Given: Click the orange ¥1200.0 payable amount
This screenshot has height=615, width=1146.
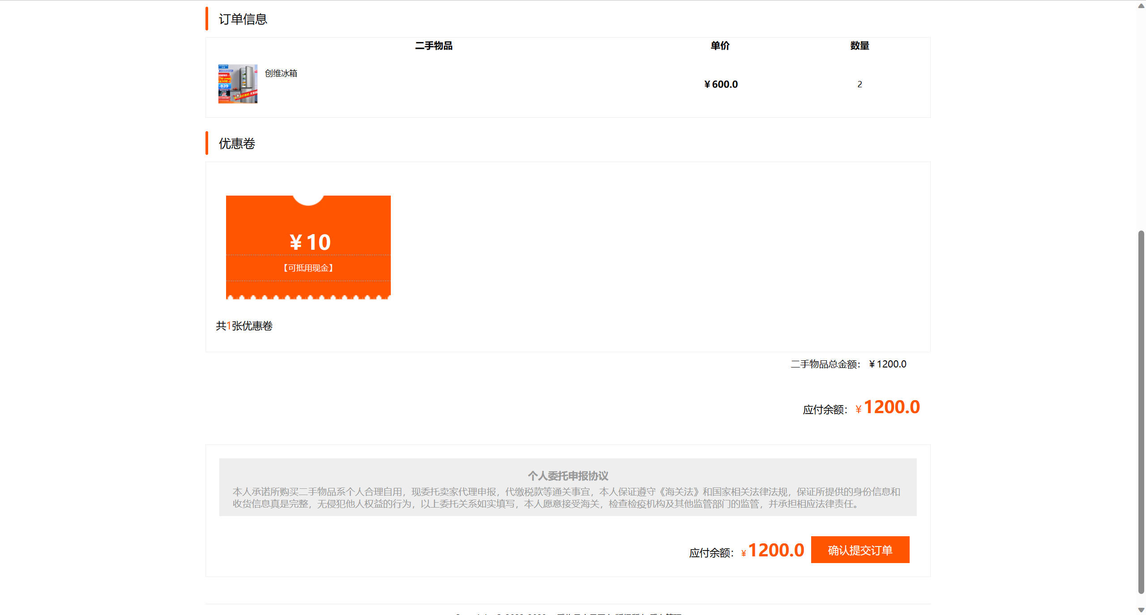Looking at the screenshot, I should coord(891,406).
